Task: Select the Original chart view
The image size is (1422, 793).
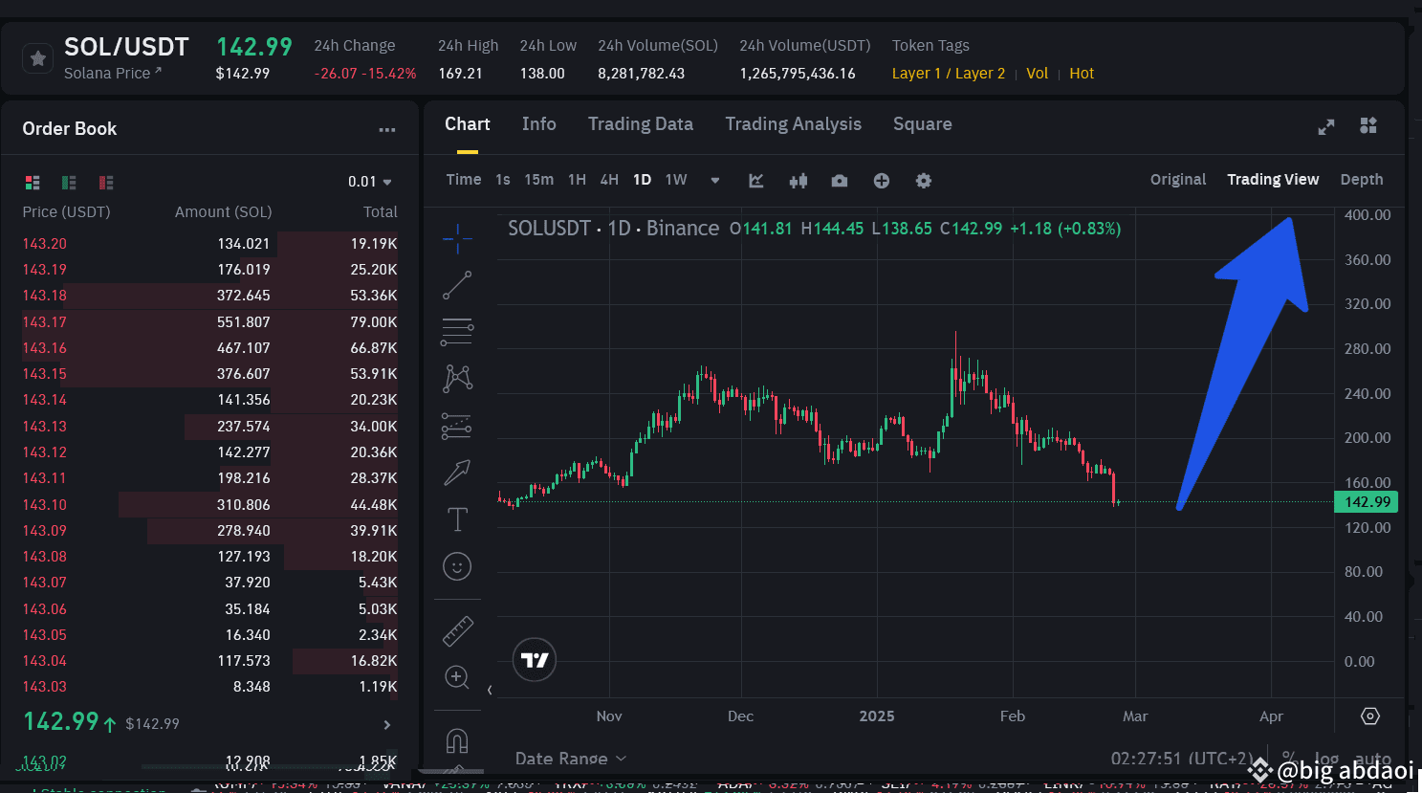Action: (x=1178, y=180)
